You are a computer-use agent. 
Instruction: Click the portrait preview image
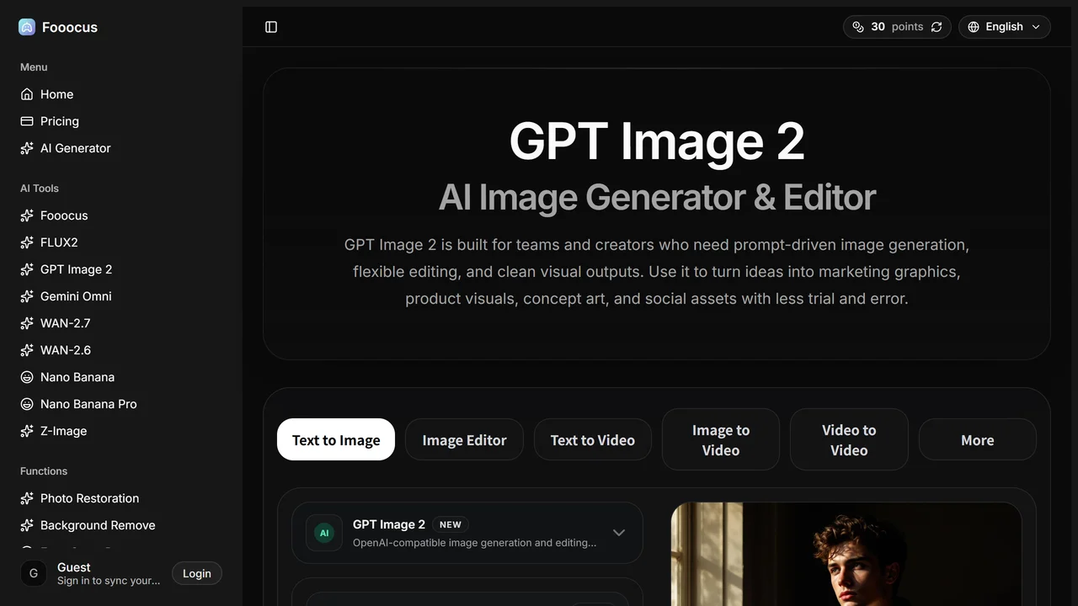tap(846, 554)
